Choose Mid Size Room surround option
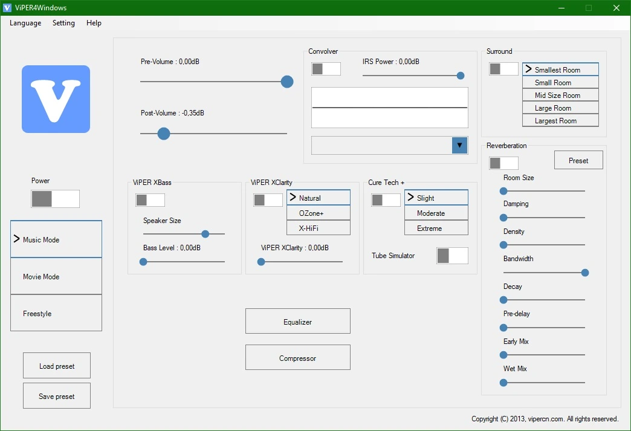This screenshot has width=631, height=431. [560, 96]
